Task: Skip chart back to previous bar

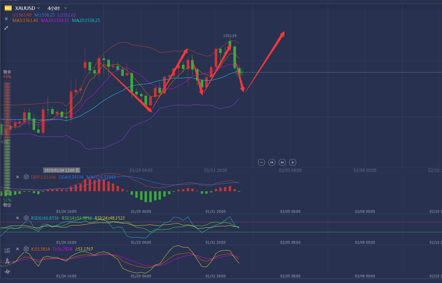Action: click(x=272, y=162)
